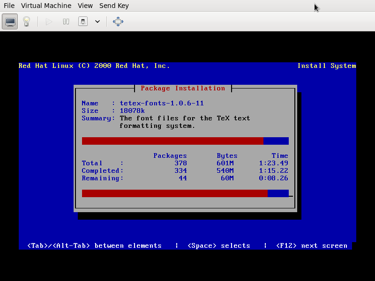The image size is (375, 281).
Task: Click the current package progress bar
Action: click(185, 141)
